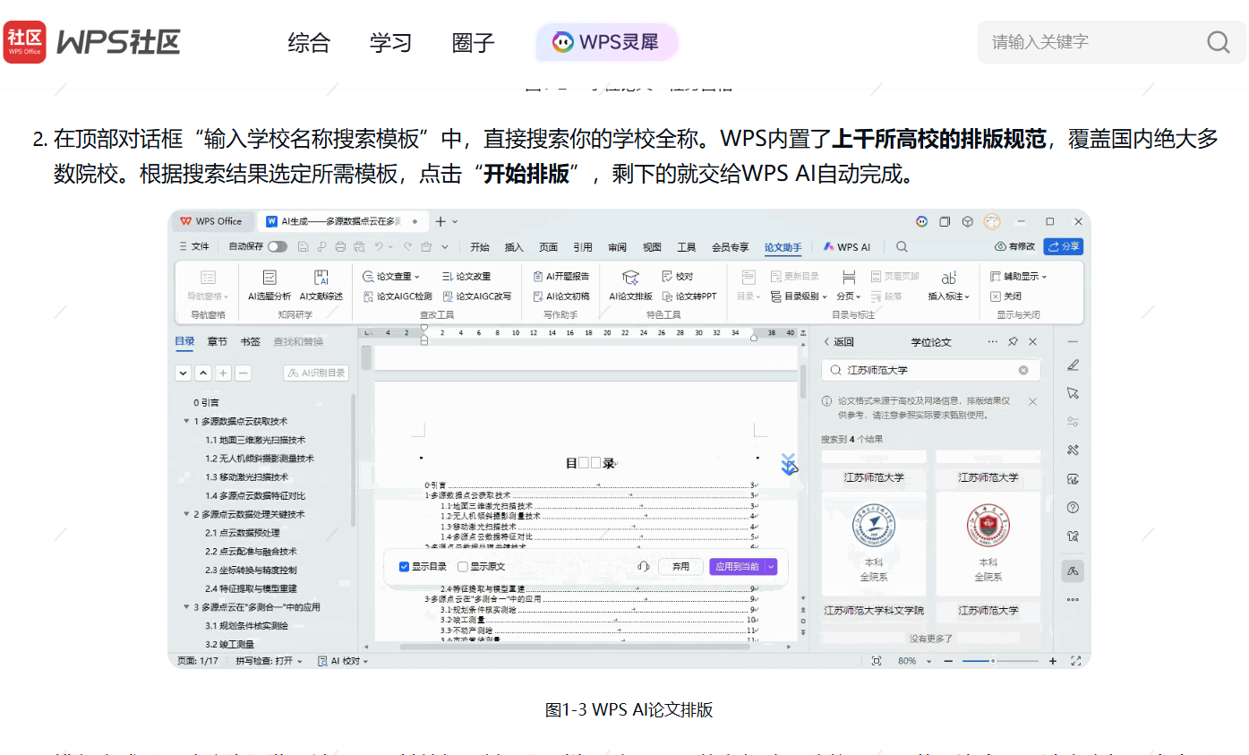
Task: Click the WPS社区 logo in the page header
Action: (92, 41)
